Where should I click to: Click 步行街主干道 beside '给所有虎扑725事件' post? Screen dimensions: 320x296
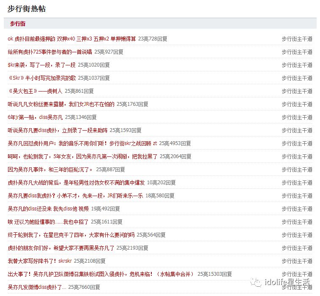point(297,52)
